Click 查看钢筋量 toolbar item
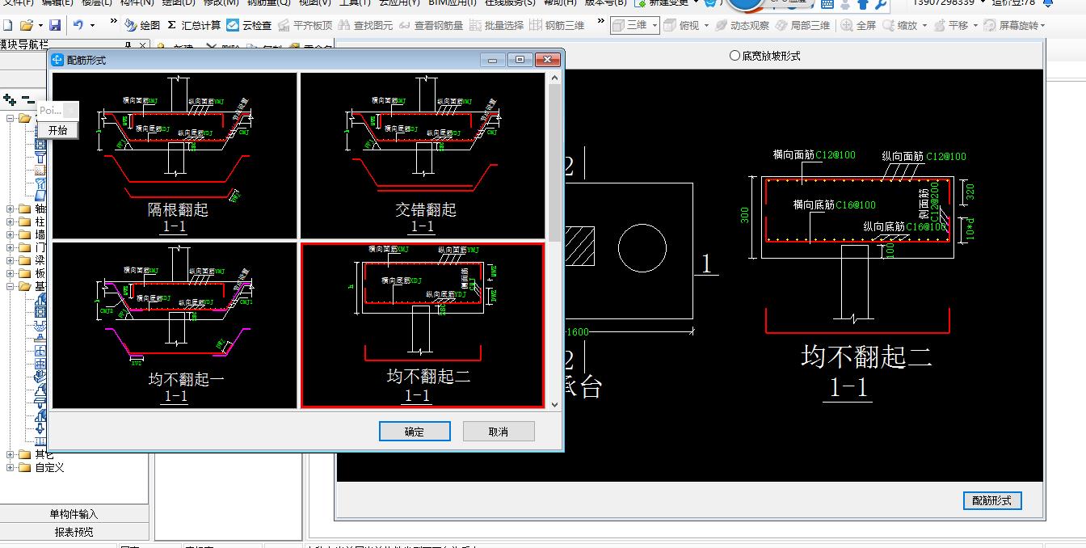The height and width of the screenshot is (548, 1086). pyautogui.click(x=431, y=25)
